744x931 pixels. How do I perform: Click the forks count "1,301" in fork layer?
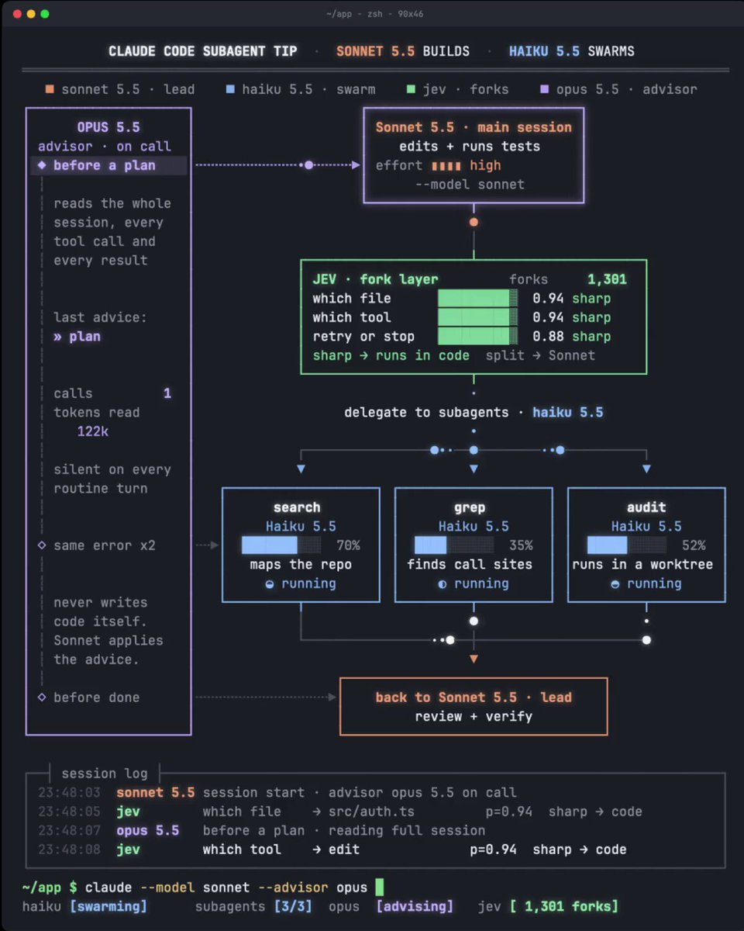click(x=607, y=279)
